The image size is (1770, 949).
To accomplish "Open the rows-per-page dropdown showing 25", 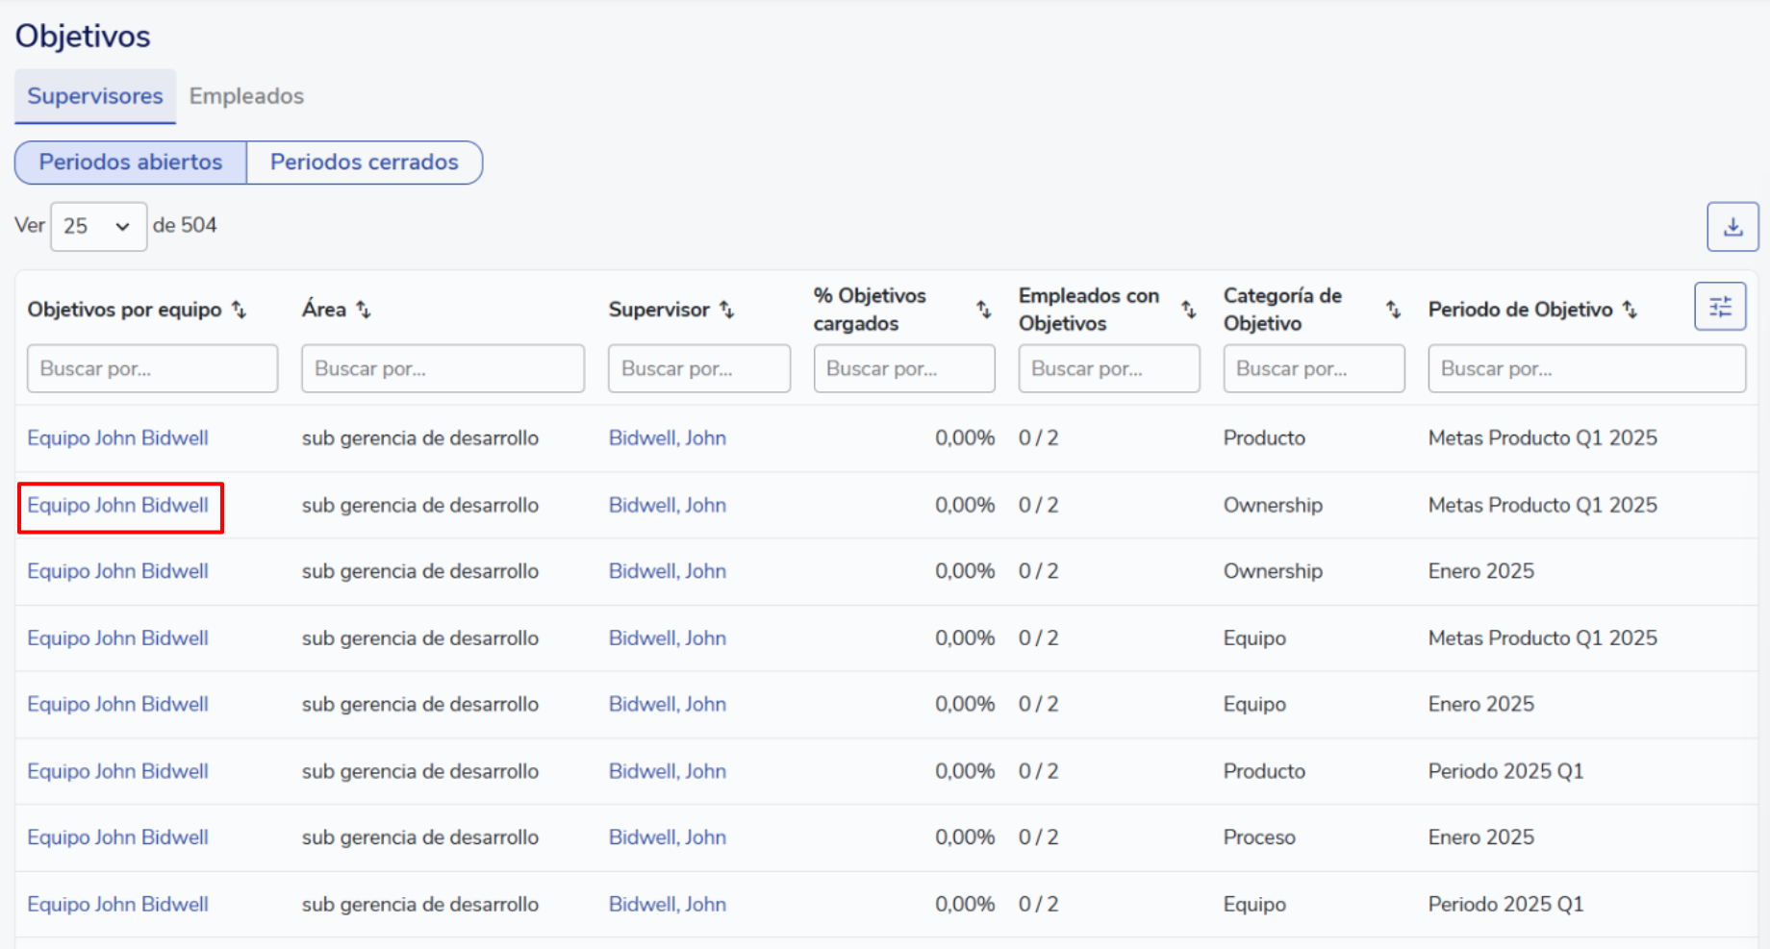I will 98,226.
